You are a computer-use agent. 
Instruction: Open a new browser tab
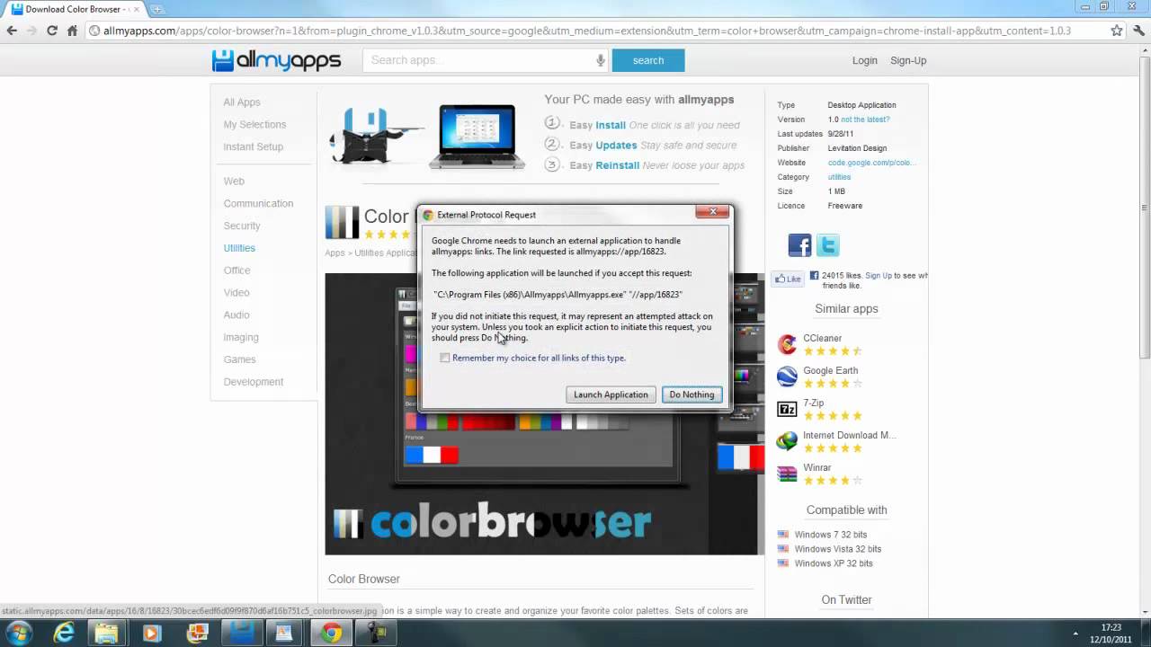click(x=157, y=9)
